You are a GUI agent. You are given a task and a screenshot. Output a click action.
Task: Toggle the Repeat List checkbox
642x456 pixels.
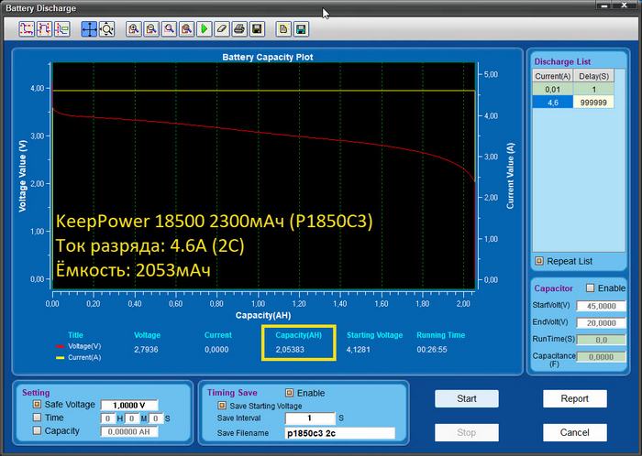(539, 261)
